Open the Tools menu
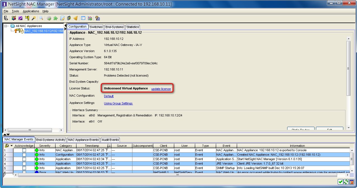357x188 pixels. click(x=15, y=11)
